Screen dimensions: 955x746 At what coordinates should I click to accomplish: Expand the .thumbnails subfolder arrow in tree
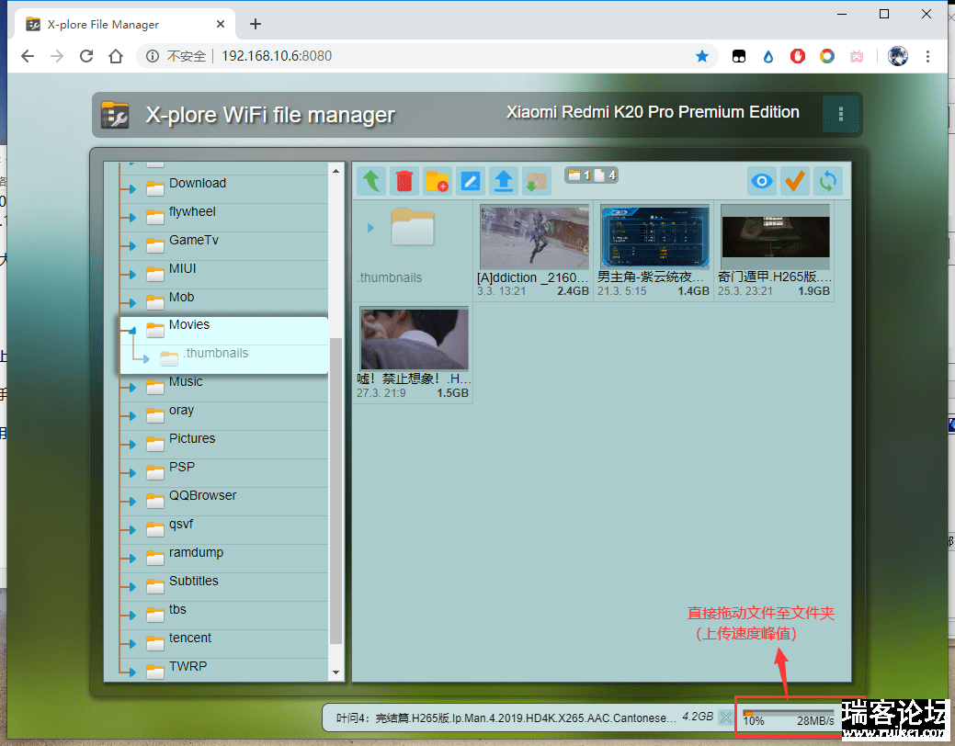(145, 359)
